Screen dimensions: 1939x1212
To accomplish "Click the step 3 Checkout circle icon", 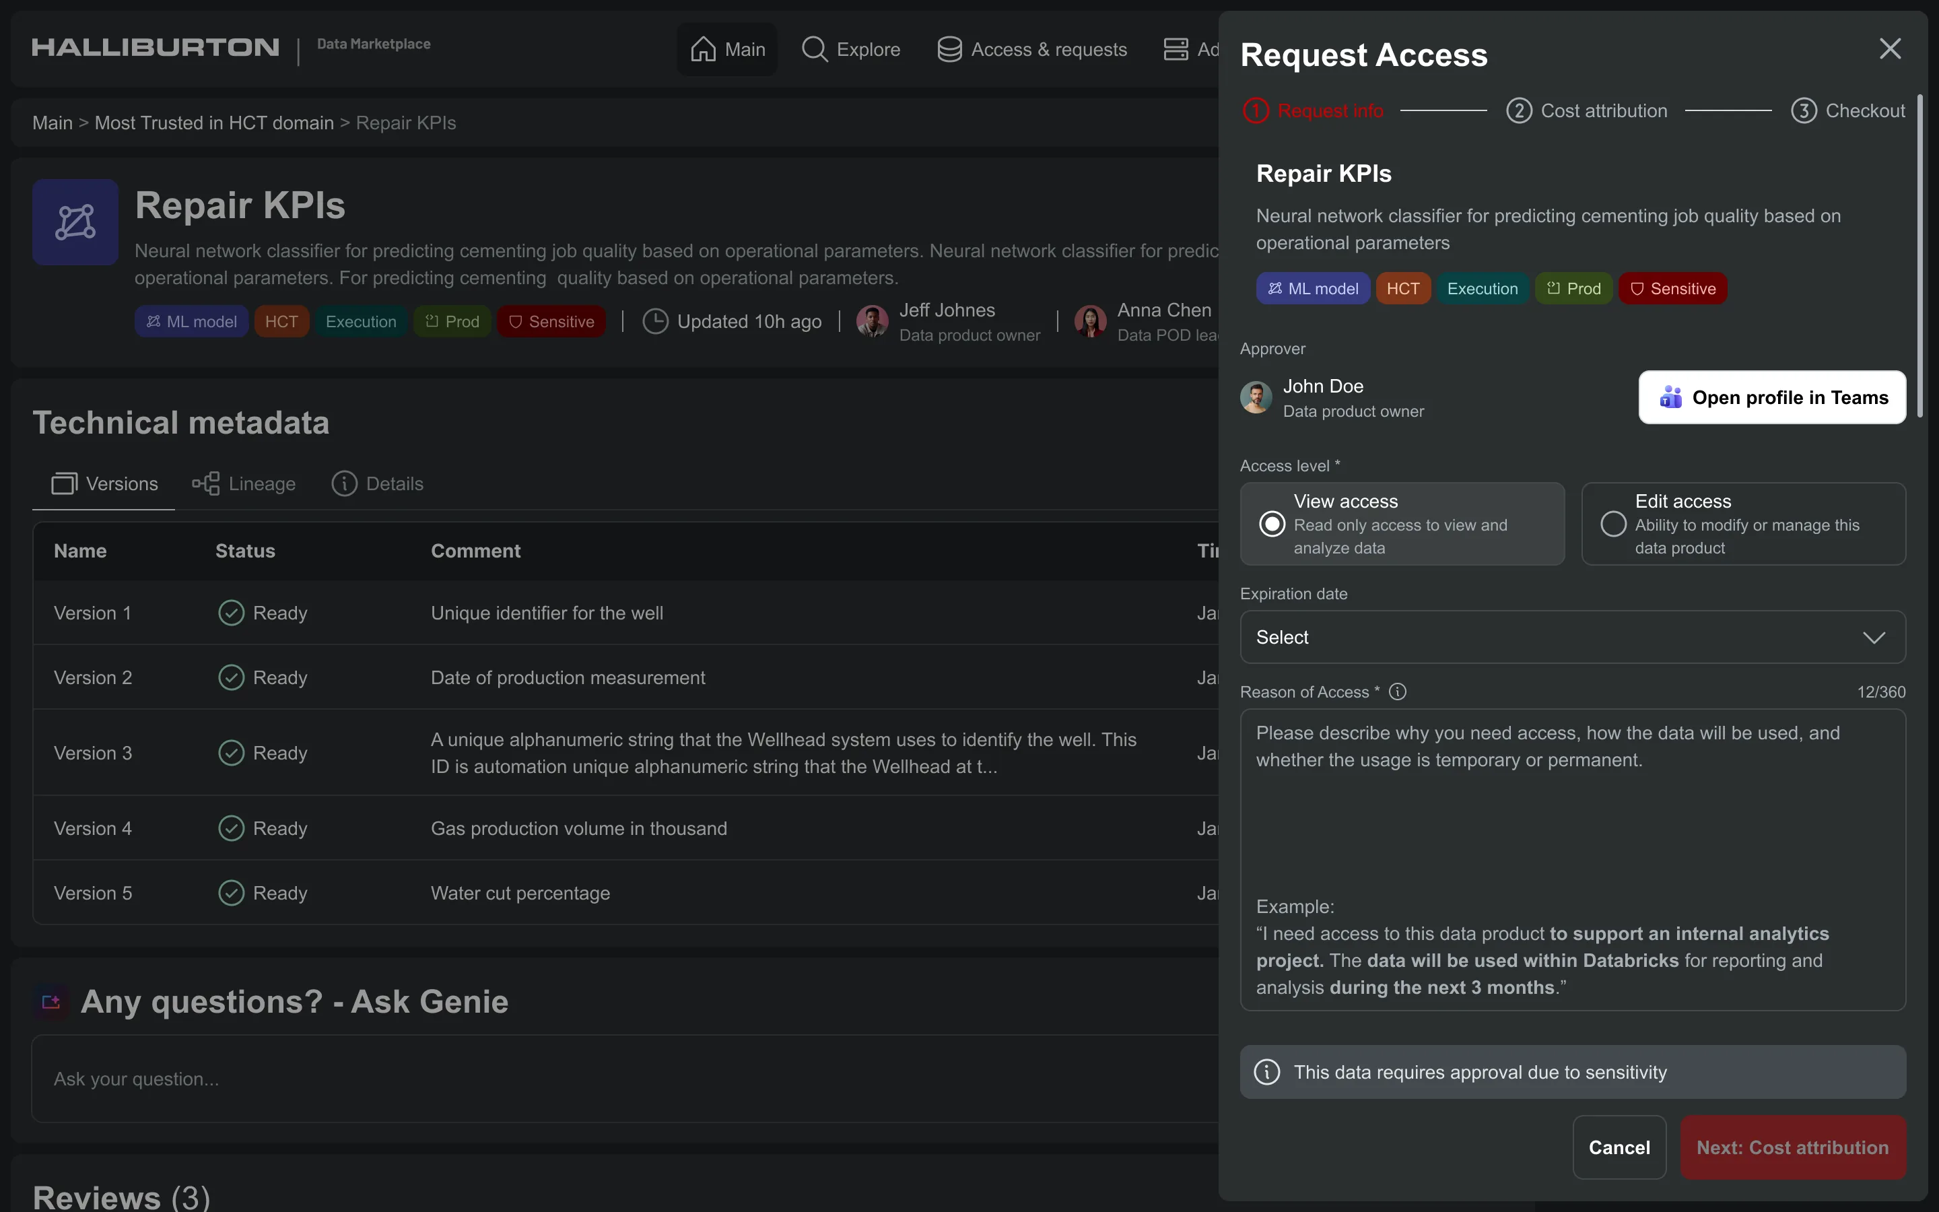I will (1804, 110).
